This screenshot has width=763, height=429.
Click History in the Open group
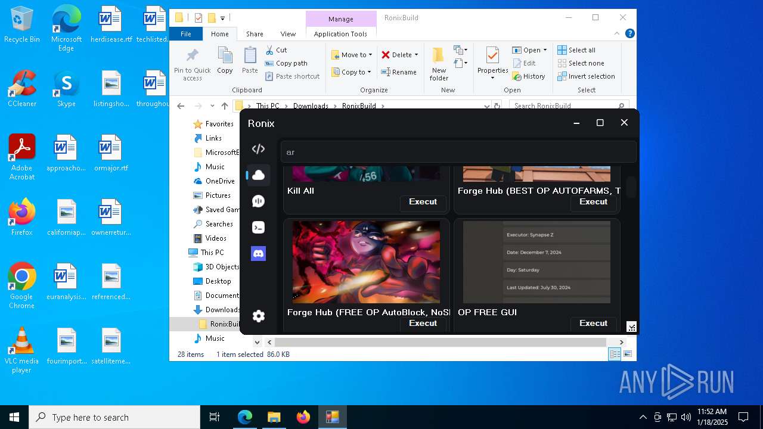click(529, 76)
